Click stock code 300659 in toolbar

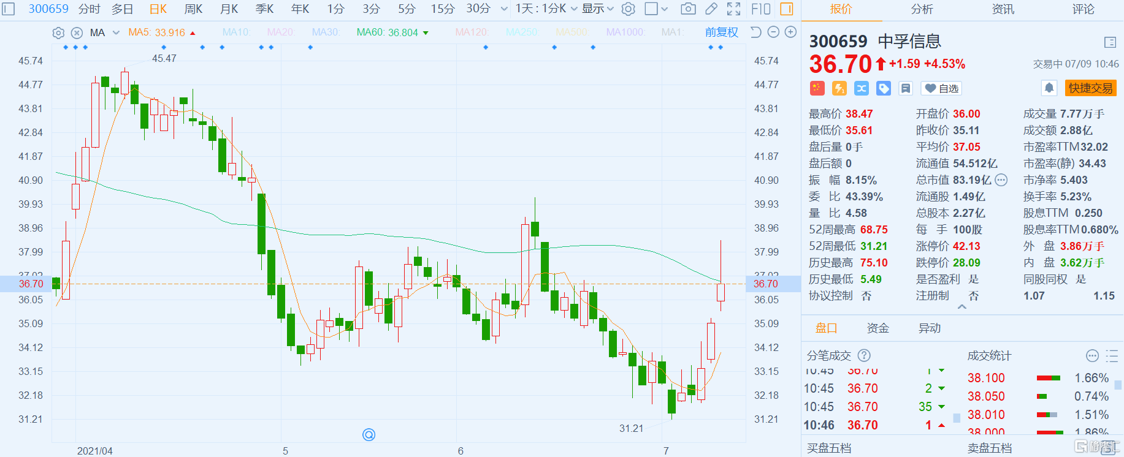click(48, 9)
